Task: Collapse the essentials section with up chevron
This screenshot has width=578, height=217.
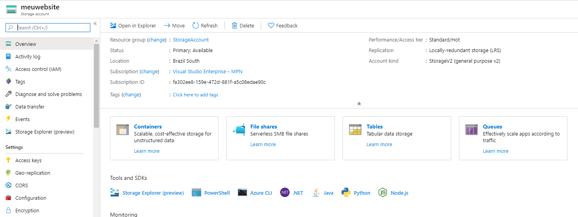Action: tap(359, 104)
